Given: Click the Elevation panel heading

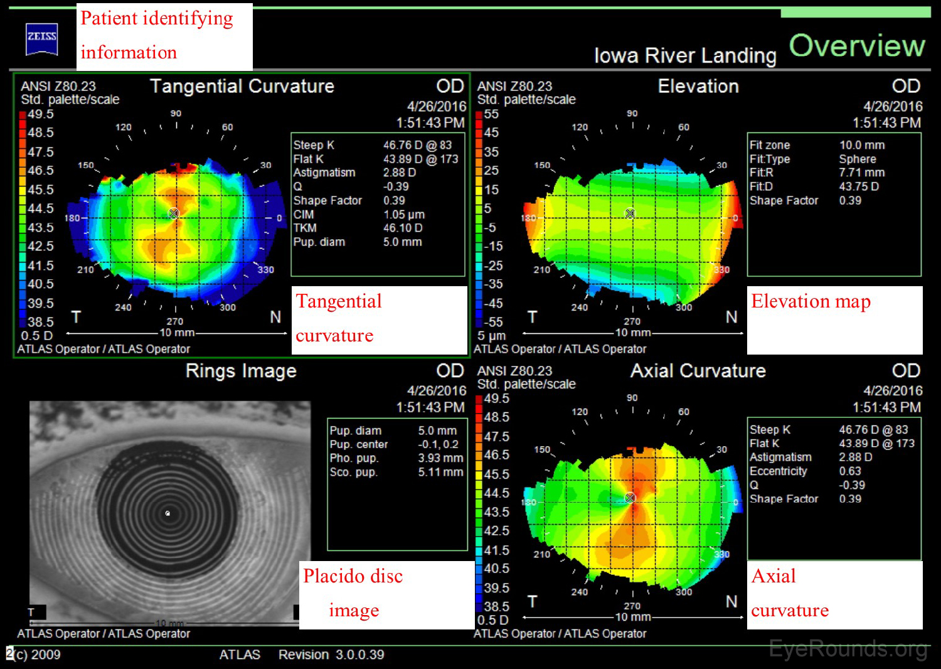Looking at the screenshot, I should click(x=698, y=86).
